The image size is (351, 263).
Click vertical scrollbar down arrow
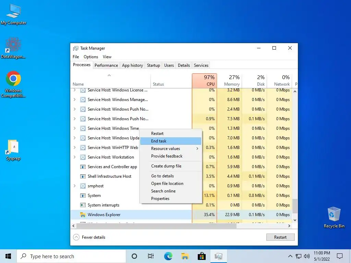pyautogui.click(x=295, y=220)
